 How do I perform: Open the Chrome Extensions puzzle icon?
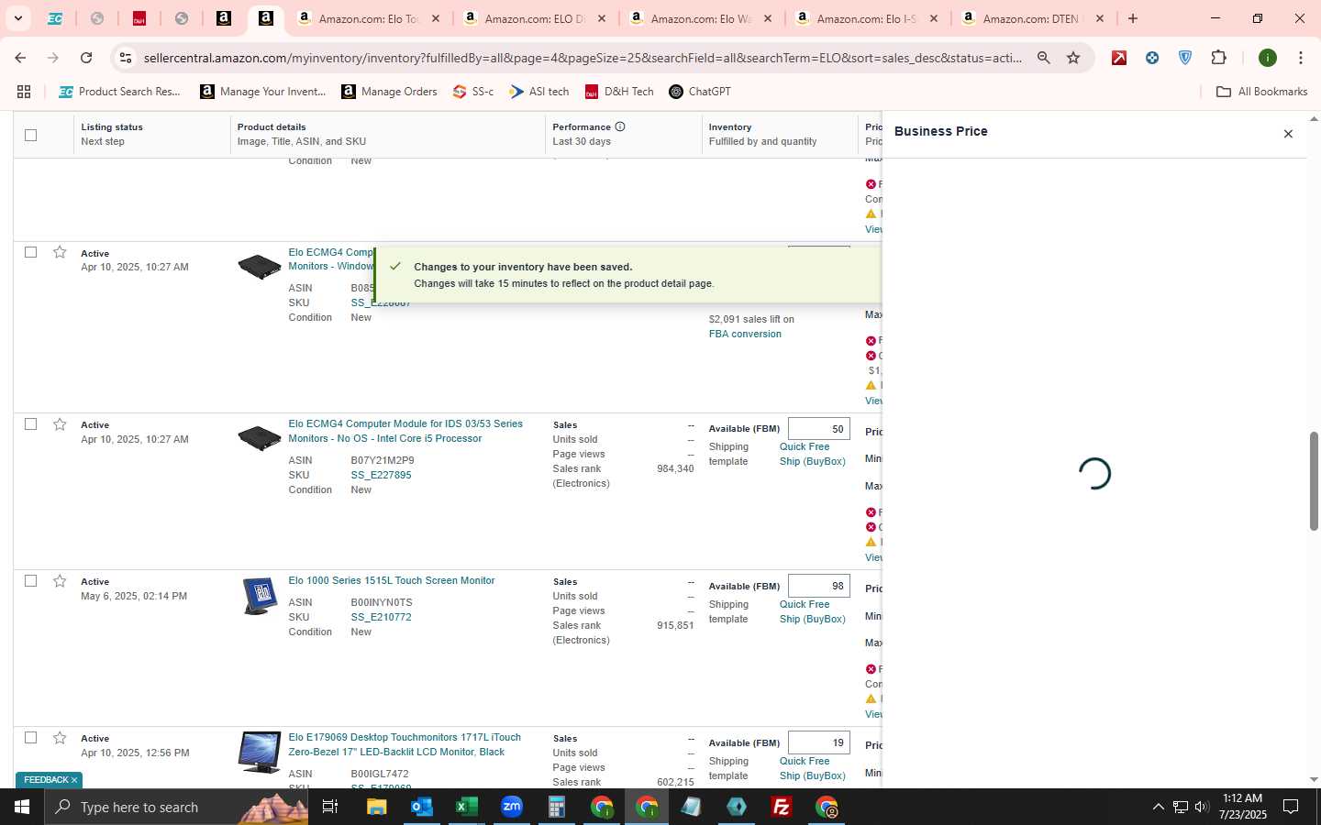[1218, 58]
